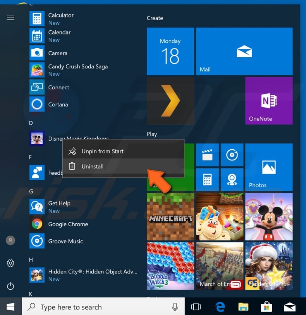Open Microsoft Store from the taskbar
306x315 pixels.
click(x=266, y=307)
